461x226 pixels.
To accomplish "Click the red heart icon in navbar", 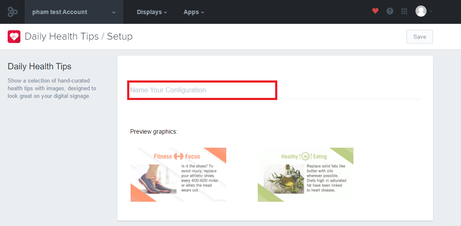I will tap(375, 11).
